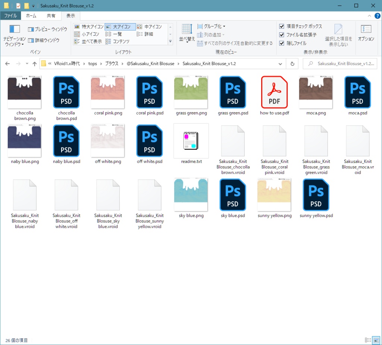Open the quick access toolbar customize dropdown
The width and height of the screenshot is (382, 345).
33,6
